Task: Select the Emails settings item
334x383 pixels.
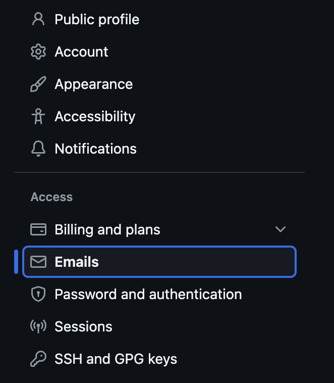Action: 77,262
